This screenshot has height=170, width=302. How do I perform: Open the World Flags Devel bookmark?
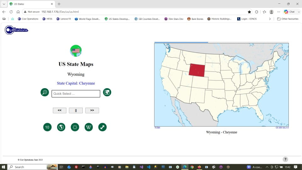pos(87,19)
